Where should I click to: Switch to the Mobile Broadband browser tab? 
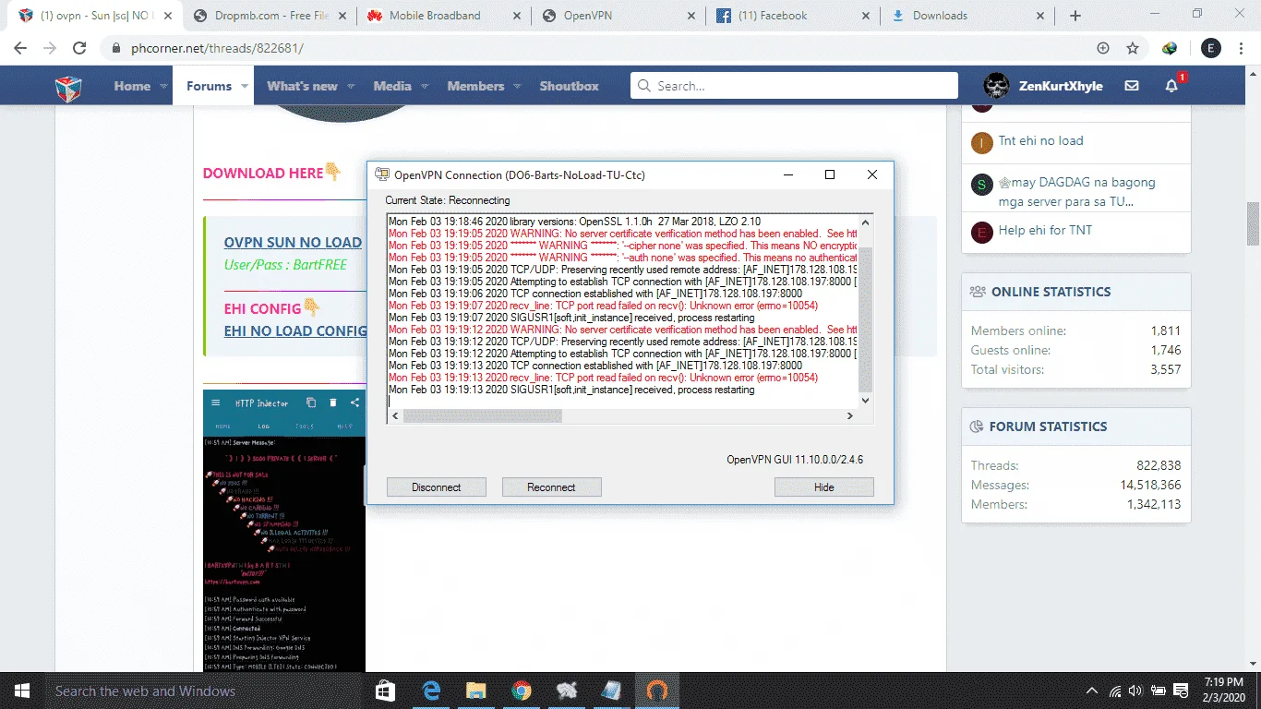443,16
